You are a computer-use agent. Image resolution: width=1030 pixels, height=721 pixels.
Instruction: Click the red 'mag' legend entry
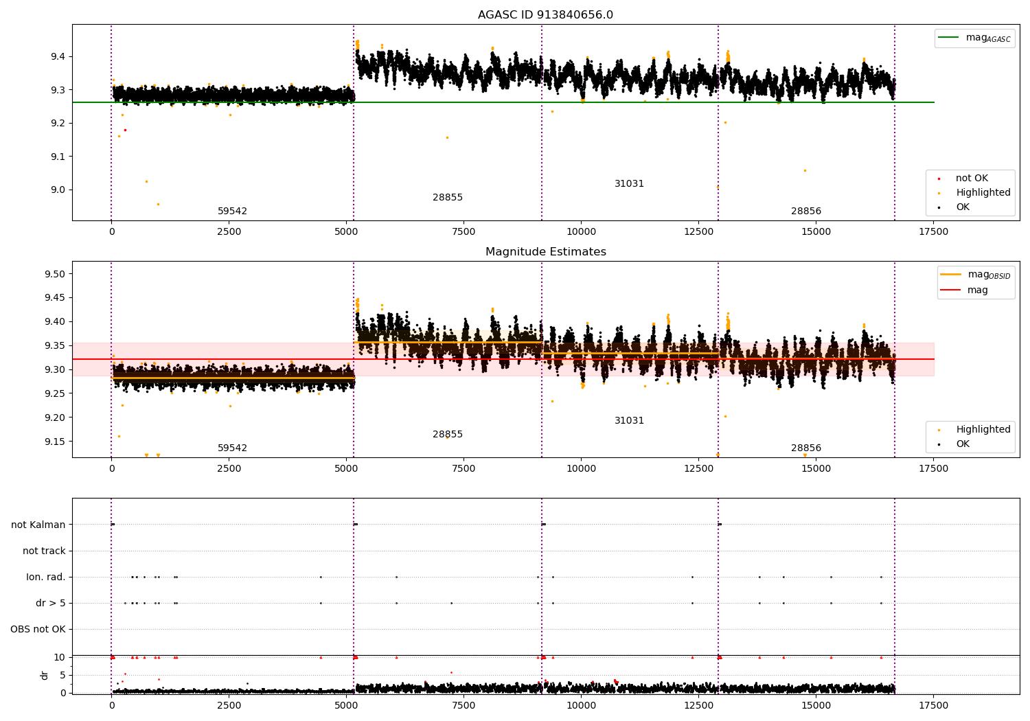(964, 290)
